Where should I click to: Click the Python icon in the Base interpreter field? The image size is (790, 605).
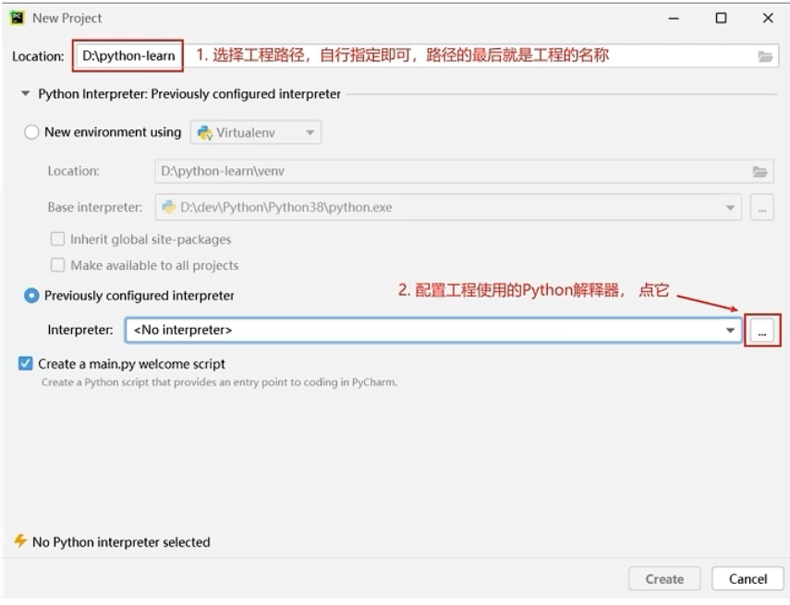click(169, 208)
